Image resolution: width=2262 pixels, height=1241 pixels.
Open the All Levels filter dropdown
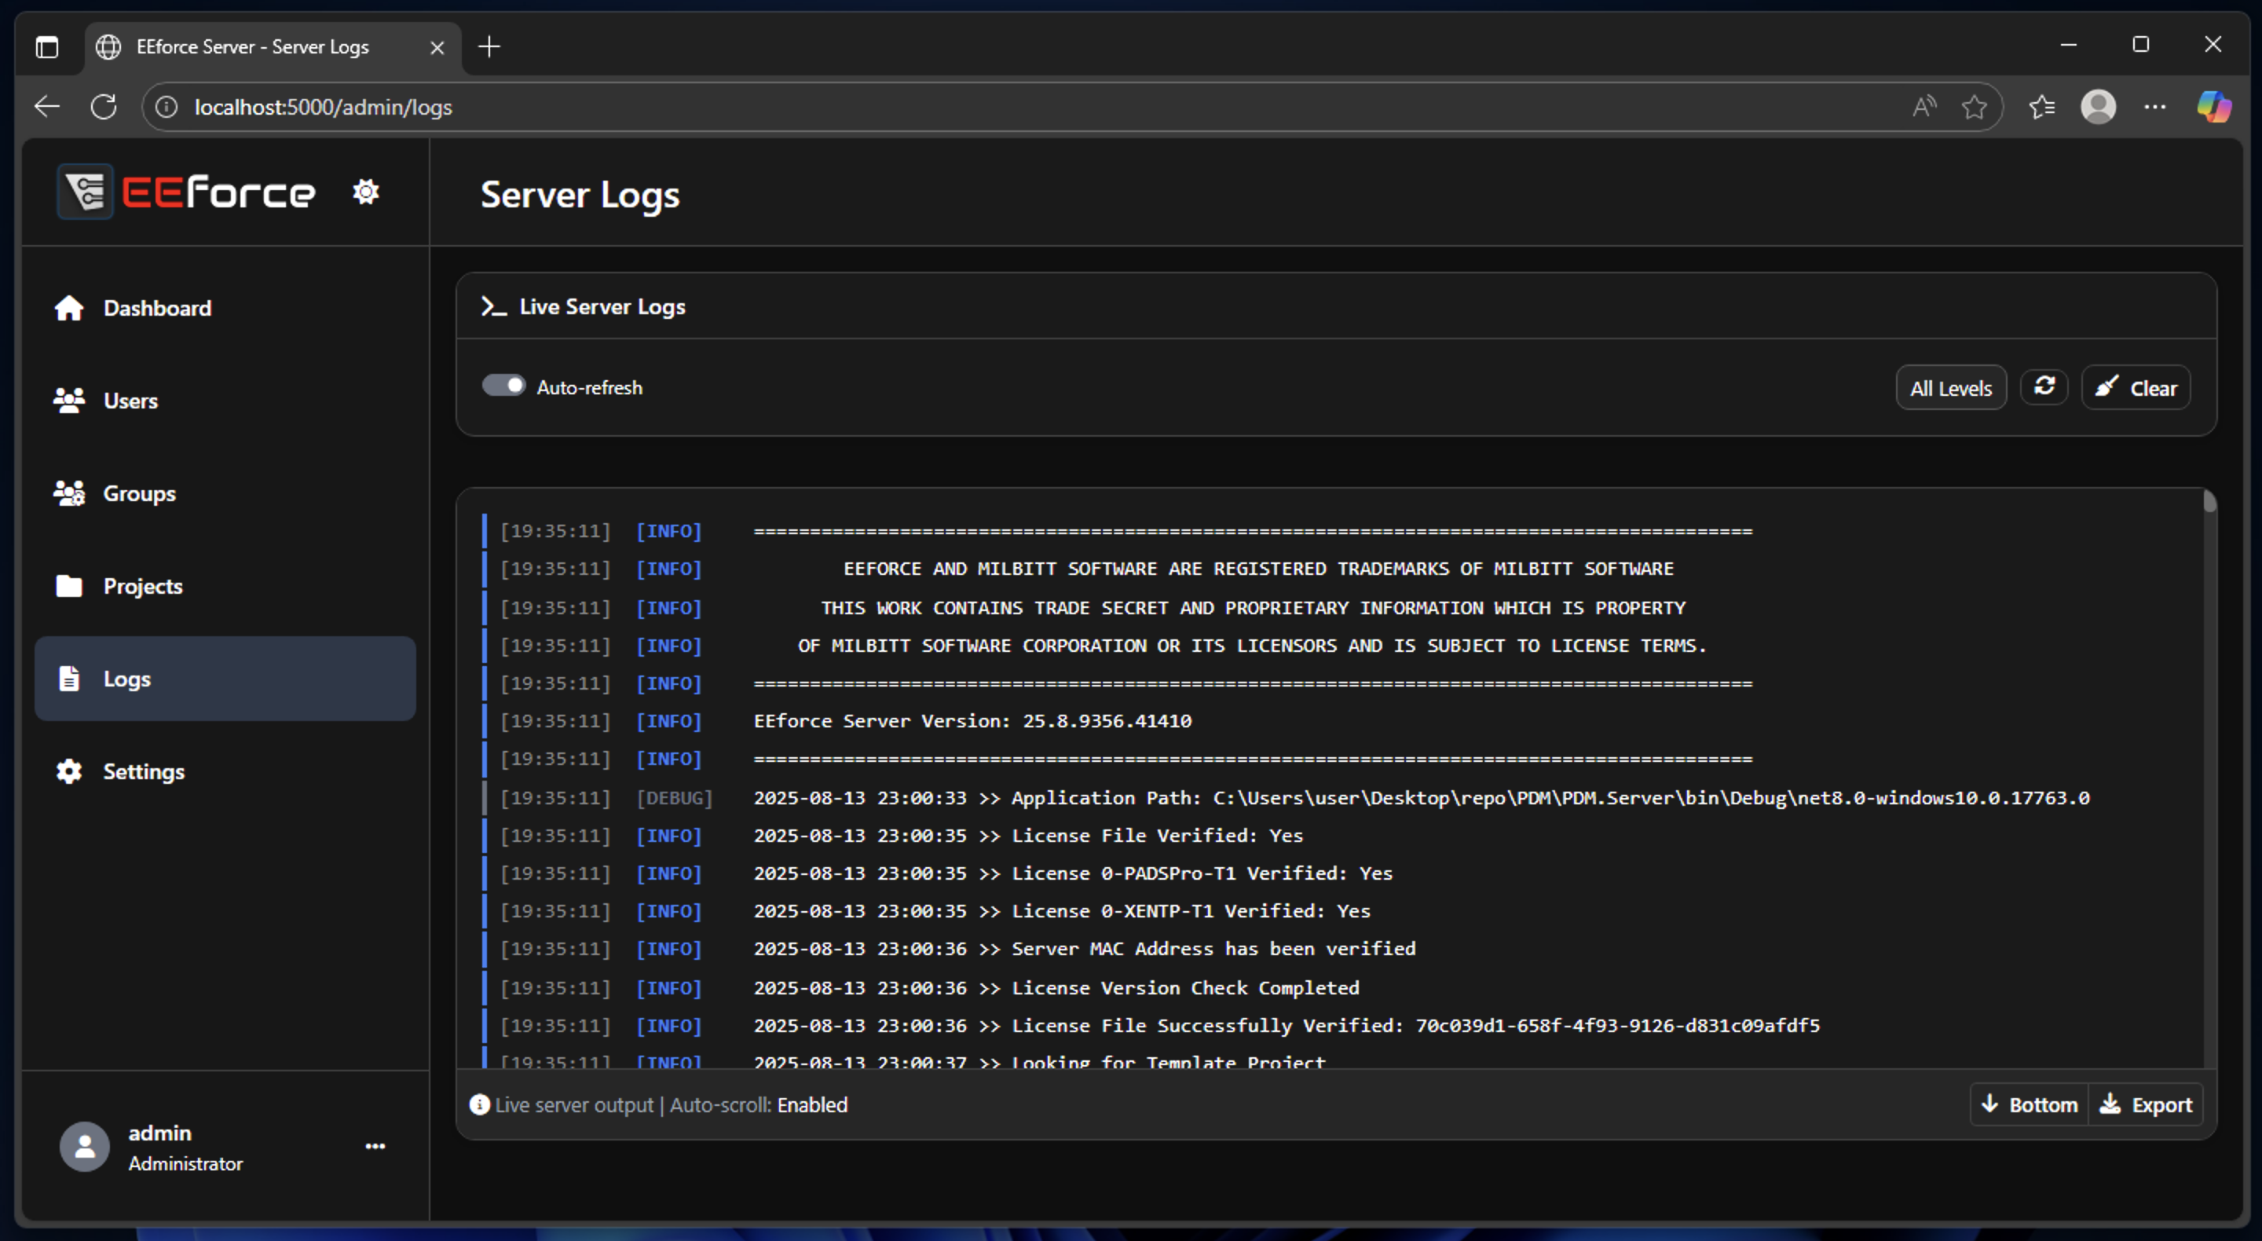(x=1950, y=388)
